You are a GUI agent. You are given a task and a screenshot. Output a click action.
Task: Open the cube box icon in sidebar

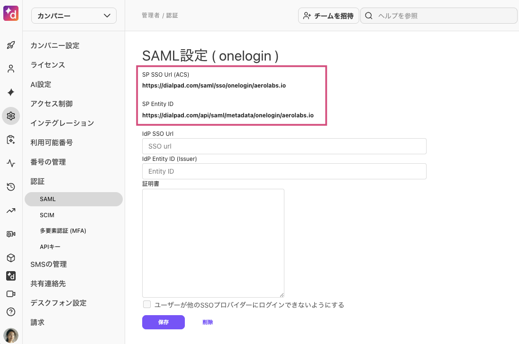tap(11, 258)
